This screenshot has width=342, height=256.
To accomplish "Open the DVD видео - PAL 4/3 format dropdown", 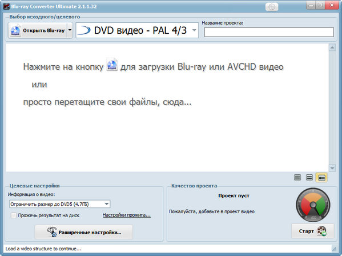I will (137, 30).
